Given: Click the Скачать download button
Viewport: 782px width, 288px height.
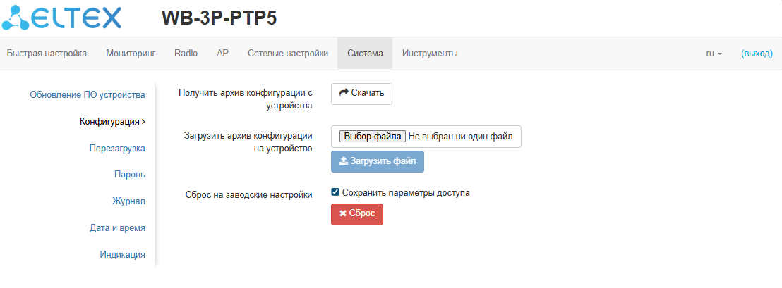Looking at the screenshot, I should click(x=361, y=94).
